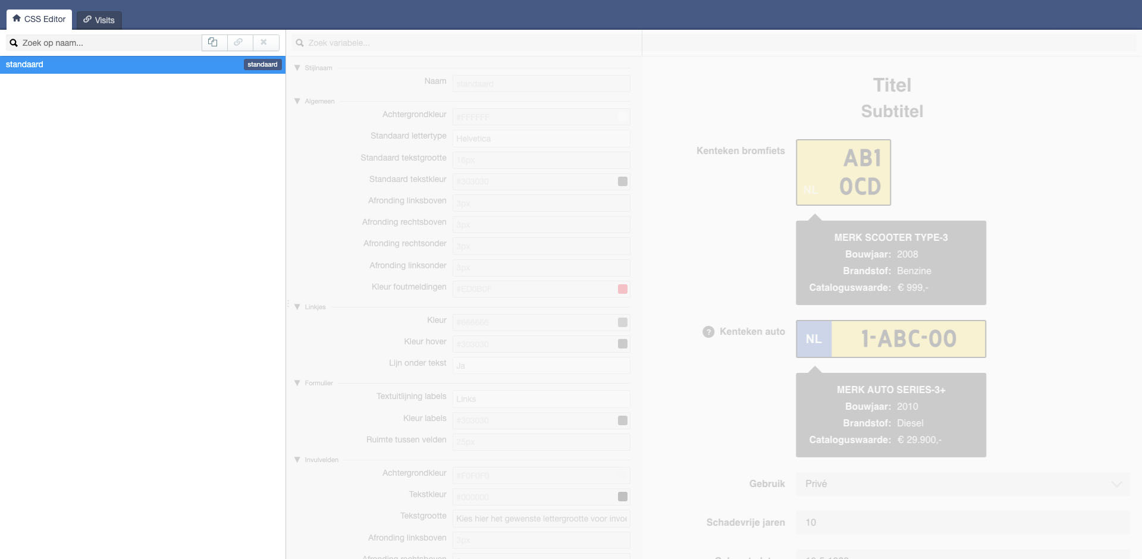Click the Kenteken bromfiets license plate
Viewport: 1142px width, 559px height.
(x=843, y=172)
